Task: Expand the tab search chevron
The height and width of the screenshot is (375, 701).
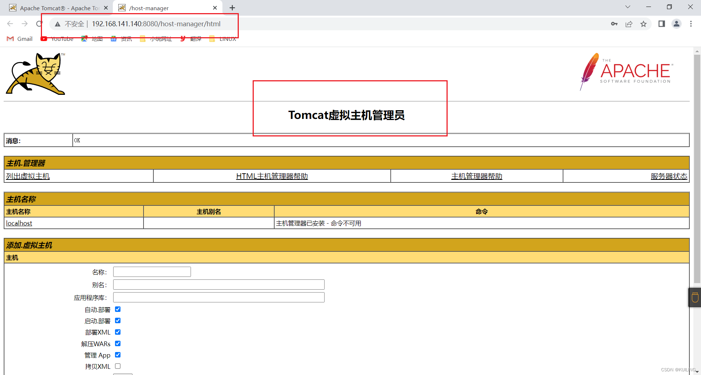Action: pyautogui.click(x=628, y=7)
